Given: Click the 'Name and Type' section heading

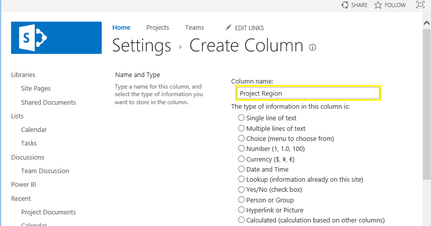Looking at the screenshot, I should [x=137, y=75].
